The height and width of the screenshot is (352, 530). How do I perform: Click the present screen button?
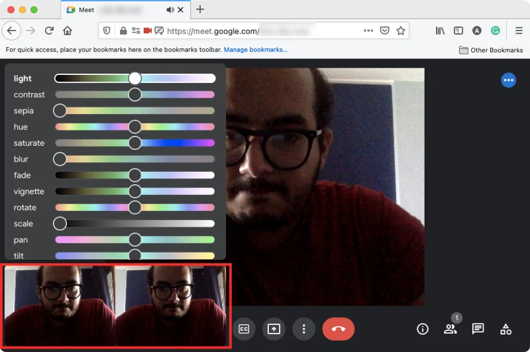click(x=274, y=329)
